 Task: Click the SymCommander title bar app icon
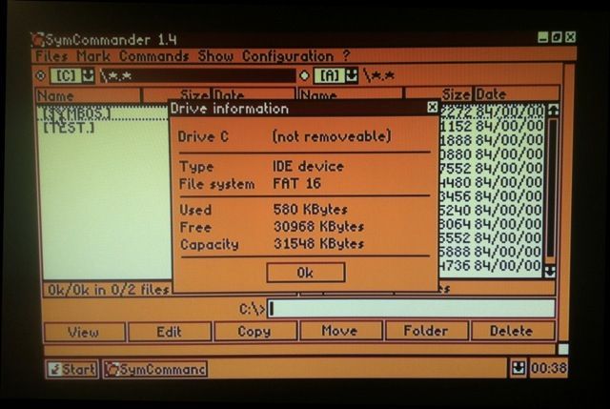[x=38, y=40]
